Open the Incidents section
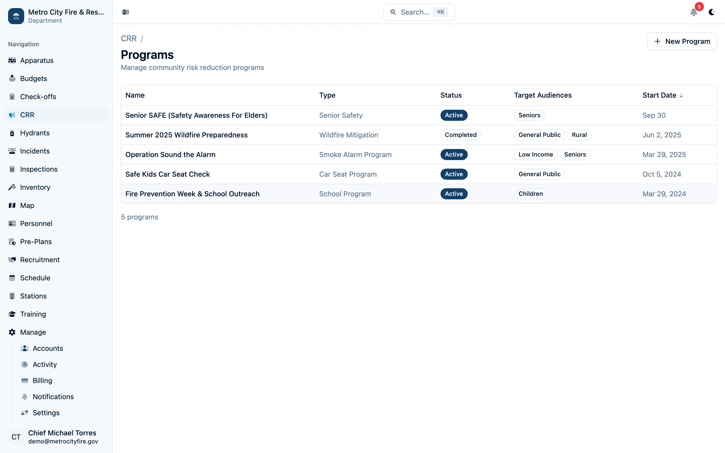Screen dimensions: 725x453 [34, 151]
